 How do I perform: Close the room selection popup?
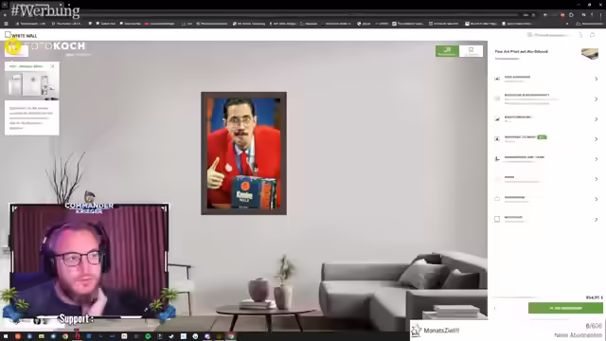[x=52, y=66]
